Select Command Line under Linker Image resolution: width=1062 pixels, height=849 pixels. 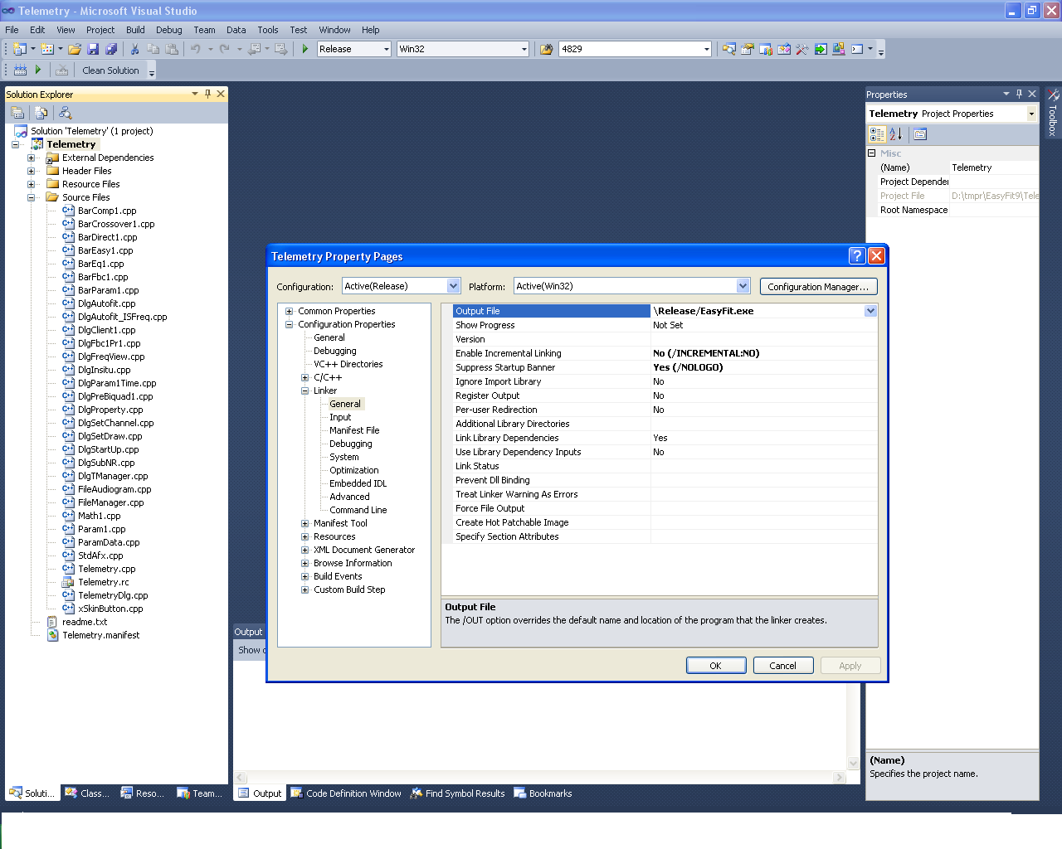coord(358,510)
